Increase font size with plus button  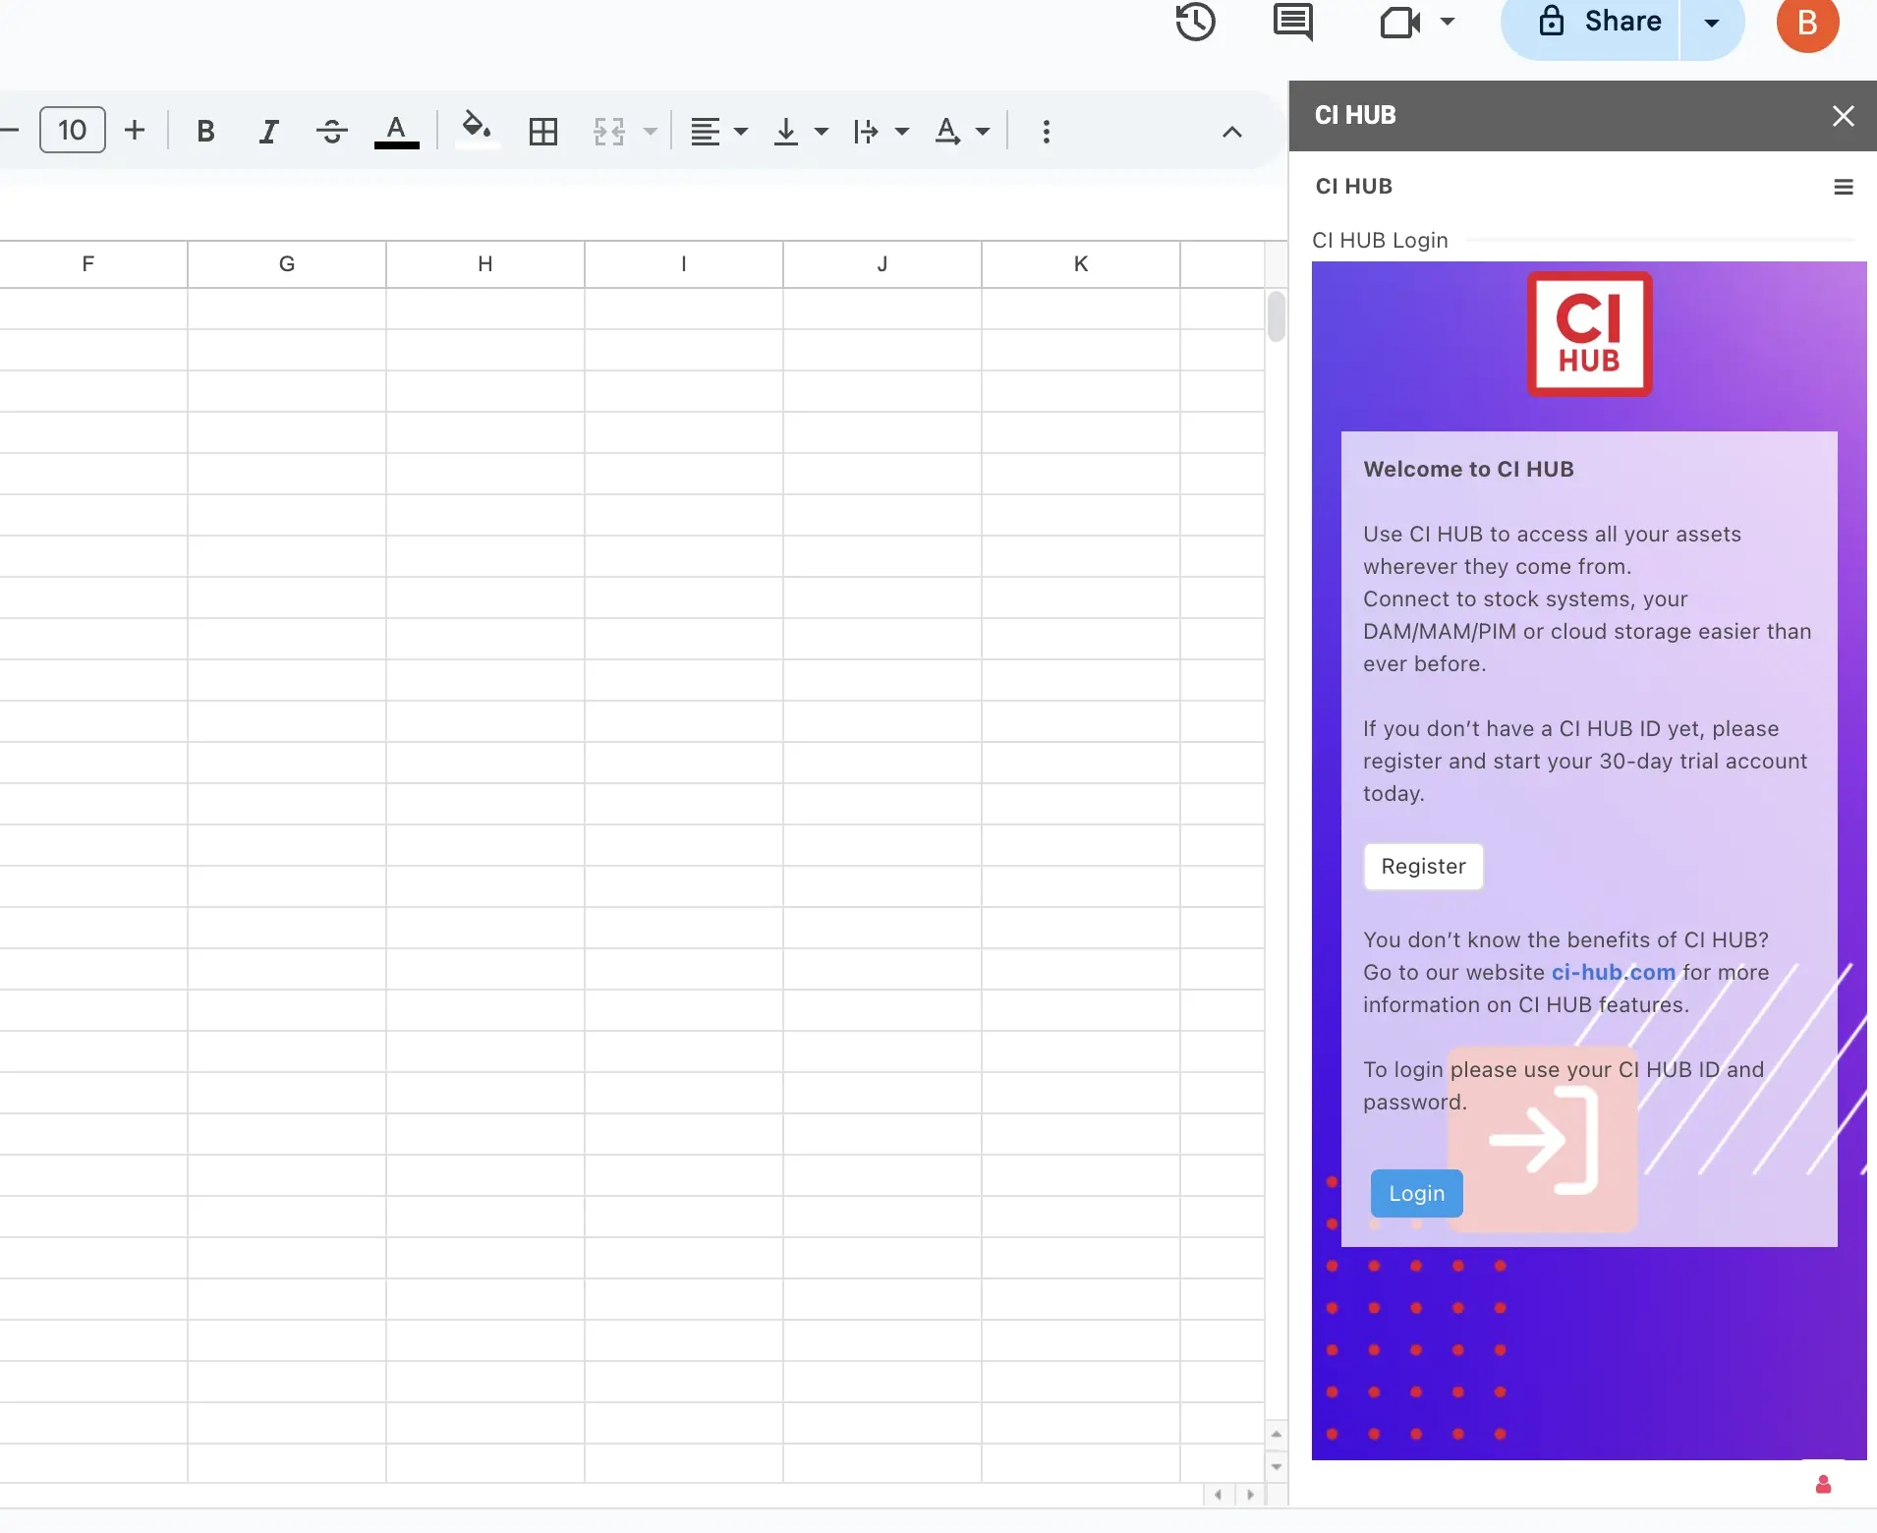[135, 130]
